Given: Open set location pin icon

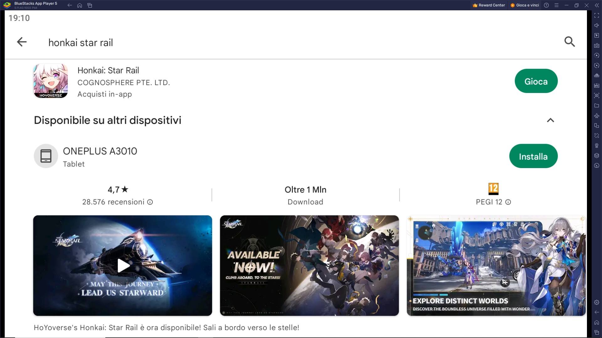Looking at the screenshot, I should pos(597,146).
